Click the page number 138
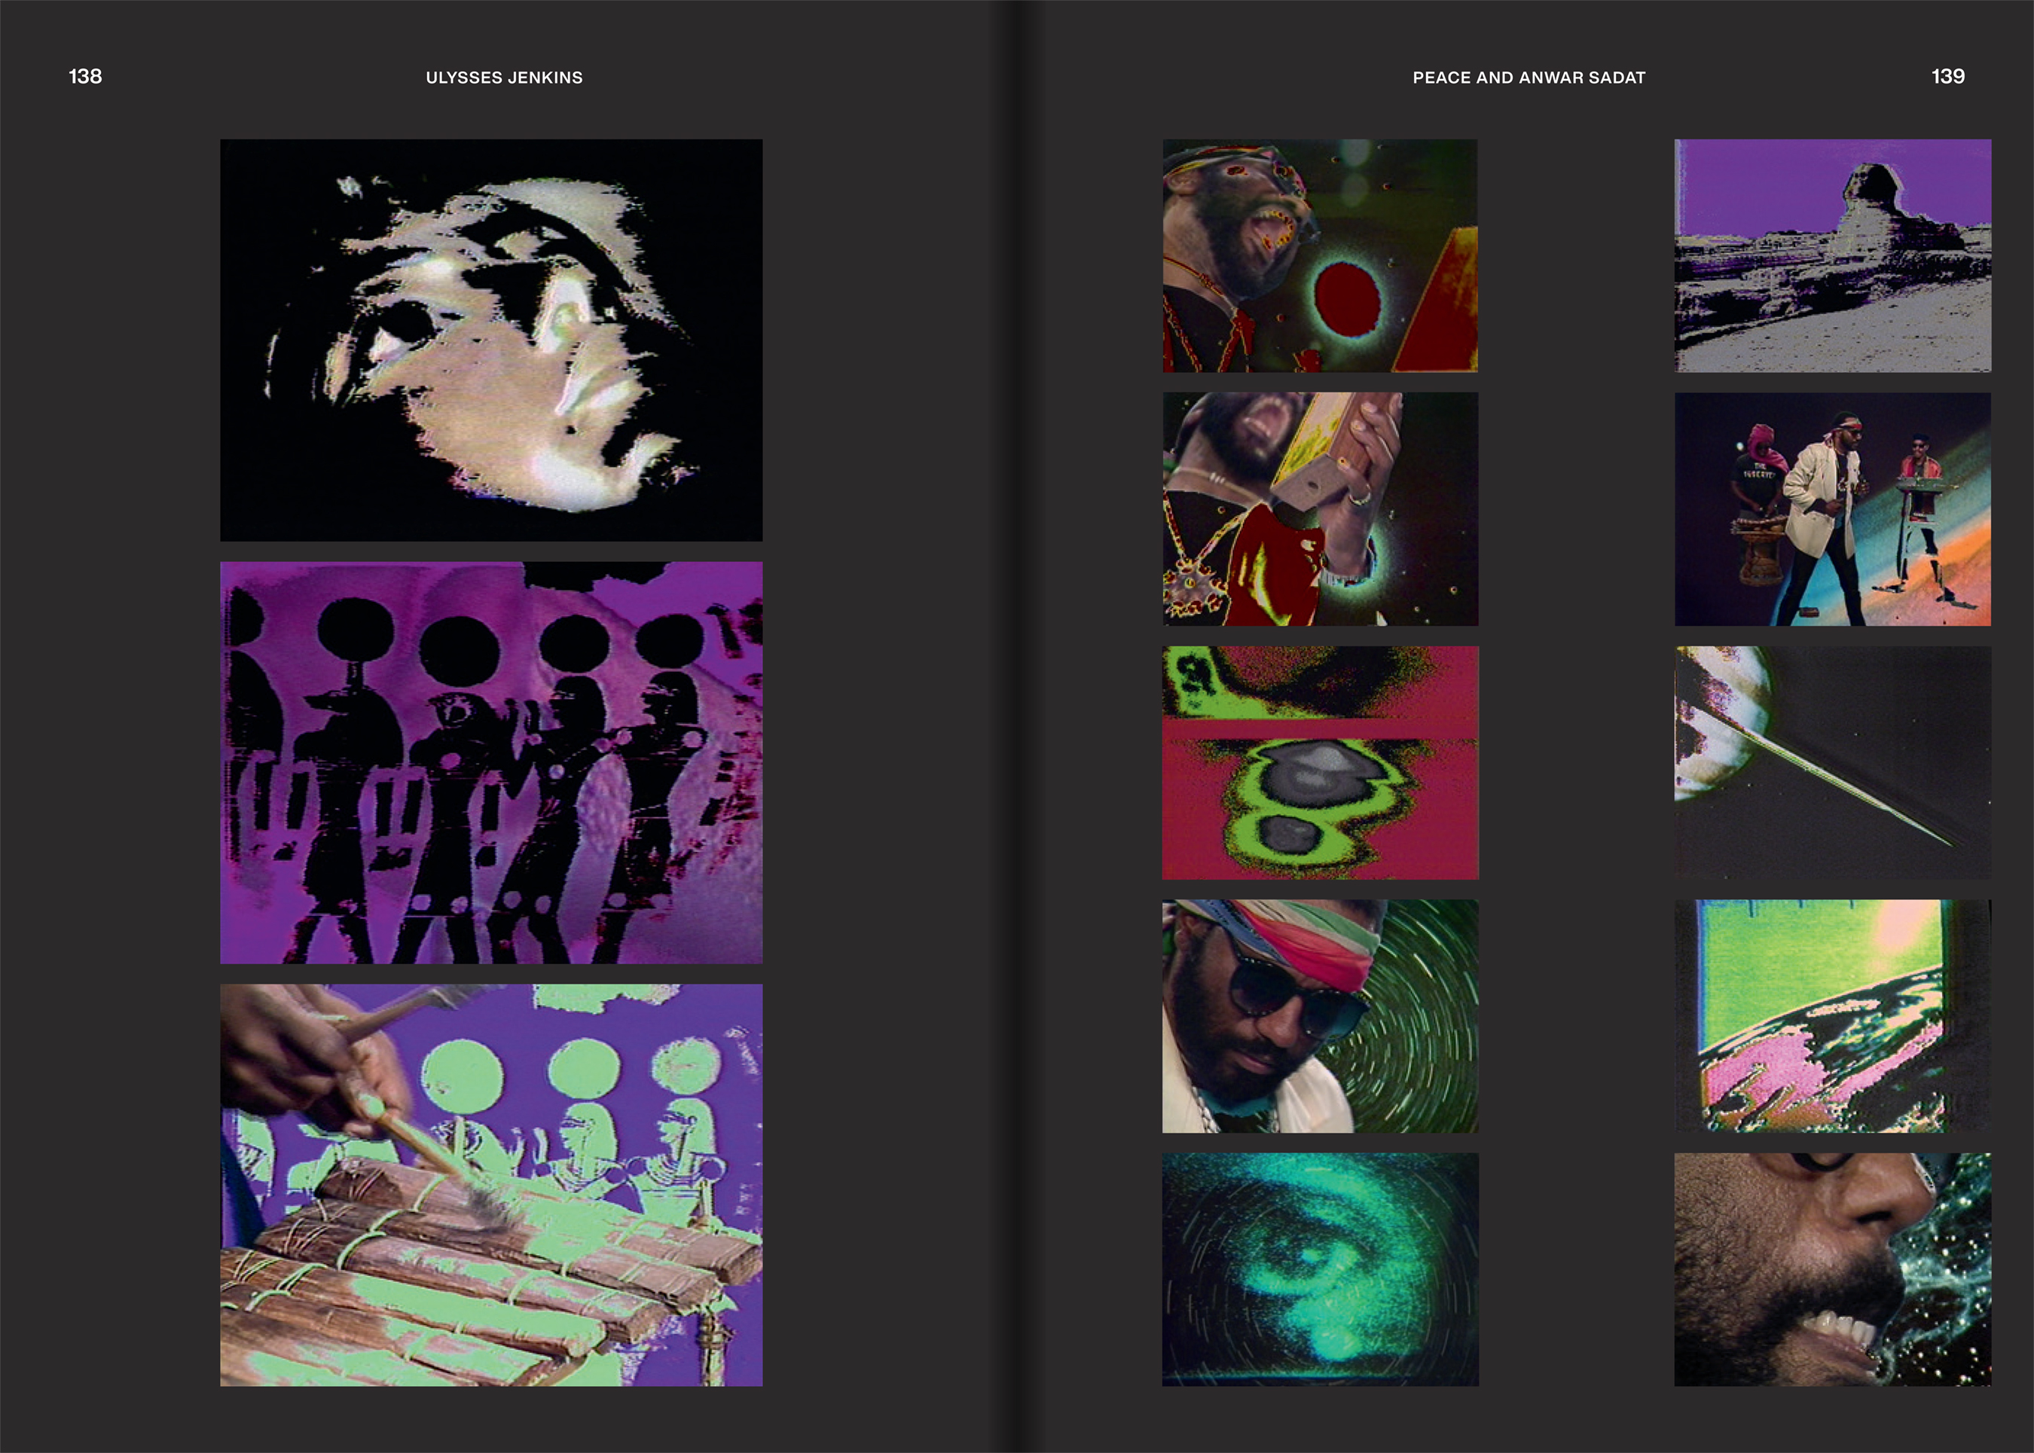 [85, 77]
